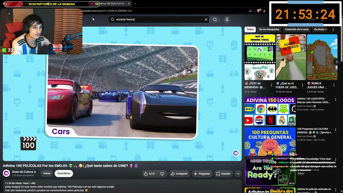Click the Brave rewards triangle icon
This screenshot has height=193, width=343.
click(264, 11)
